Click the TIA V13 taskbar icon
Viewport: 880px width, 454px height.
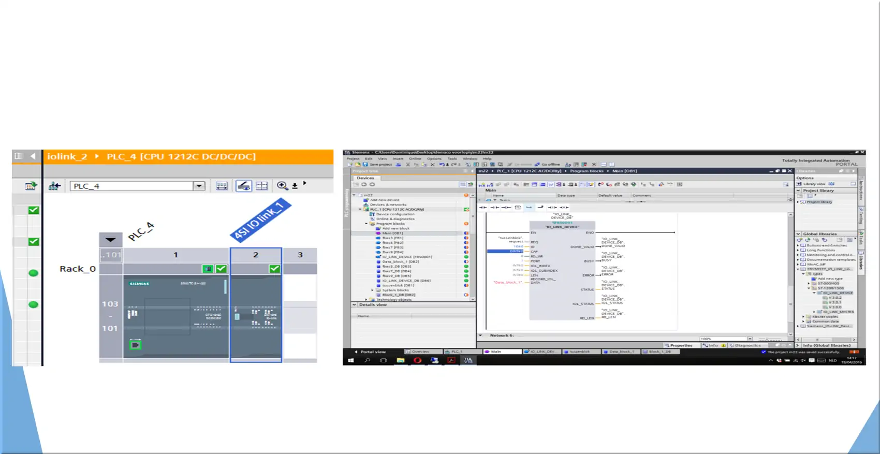pos(468,360)
